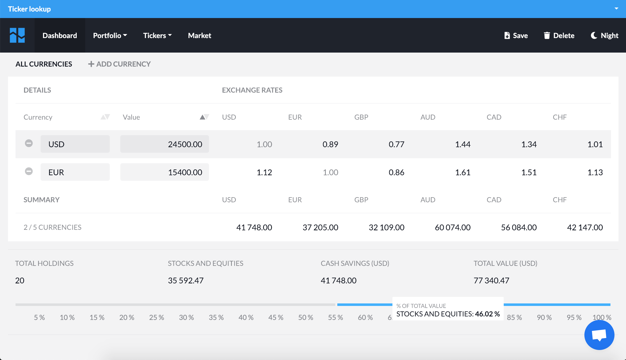Open the Tickers dropdown menu
626x360 pixels.
[x=157, y=35]
